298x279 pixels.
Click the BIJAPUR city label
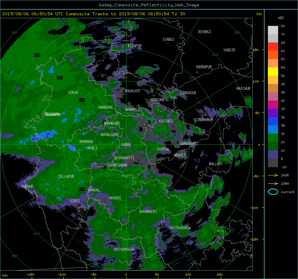[134, 46]
